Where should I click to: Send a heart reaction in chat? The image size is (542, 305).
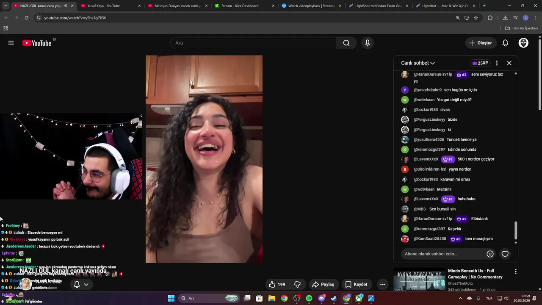coord(505,254)
